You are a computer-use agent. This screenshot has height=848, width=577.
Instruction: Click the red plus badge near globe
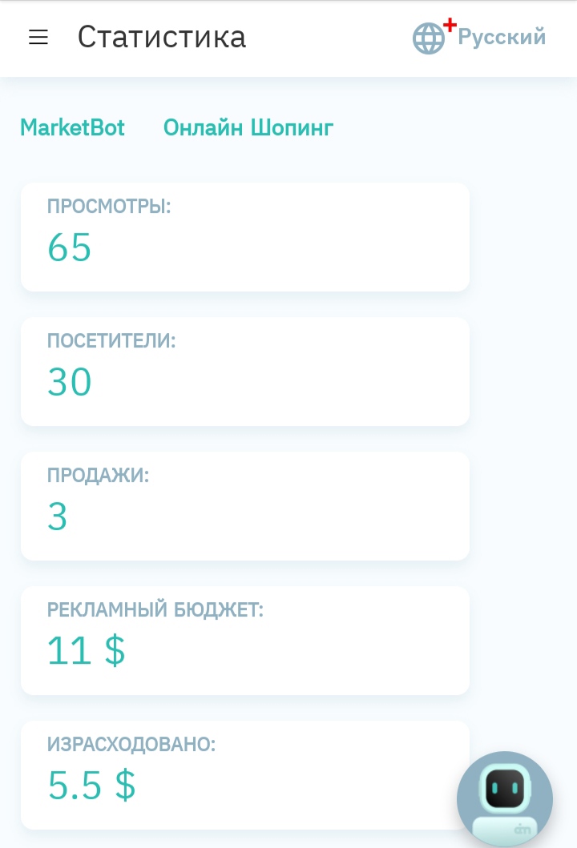tap(450, 24)
